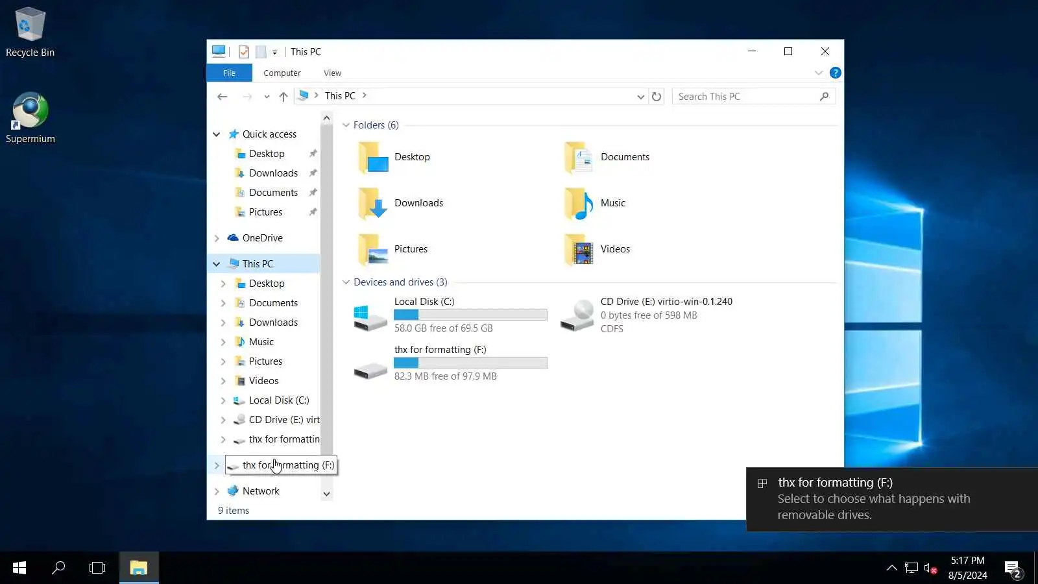Select This PC in the navigation pane
The width and height of the screenshot is (1038, 584).
coord(258,264)
